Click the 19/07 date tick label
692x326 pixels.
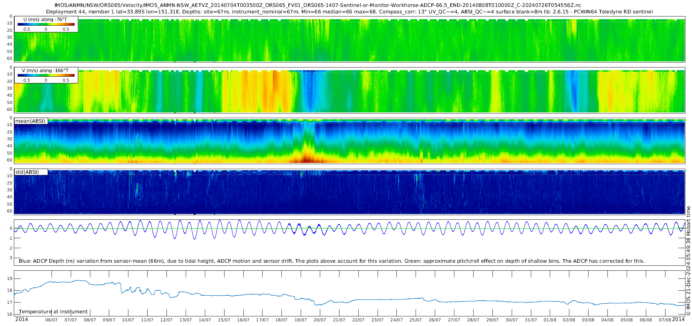tap(301, 320)
